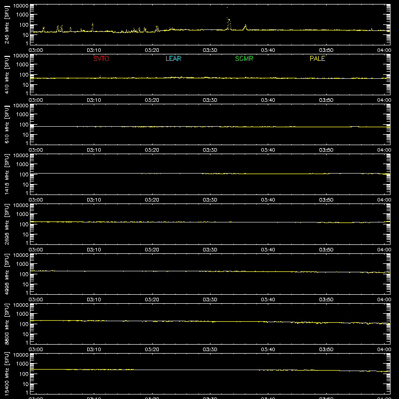The height and width of the screenshot is (399, 399).
Task: Click the 04:00 time label under 245 MHz plot
Action: click(x=384, y=50)
